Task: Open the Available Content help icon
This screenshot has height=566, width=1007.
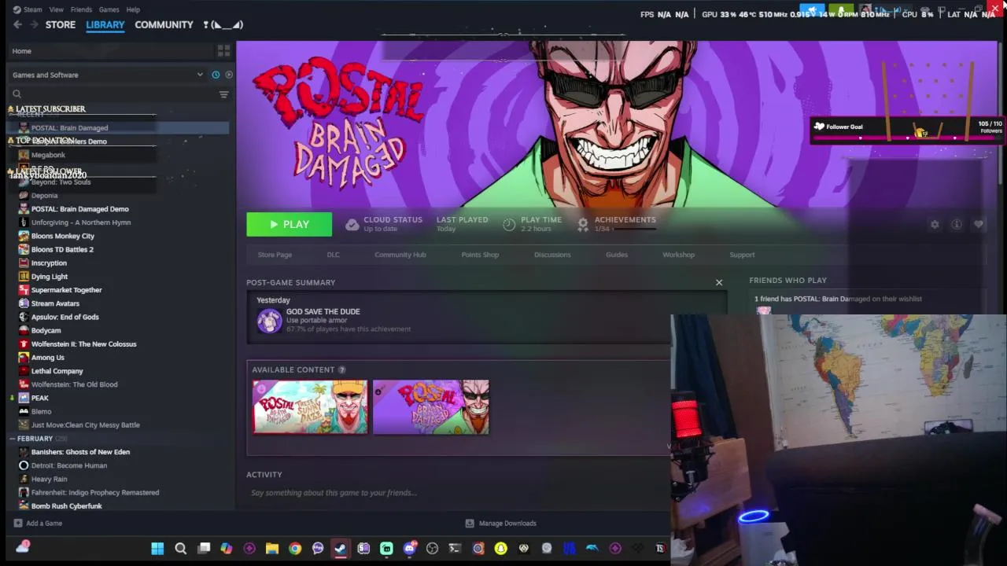Action: [341, 369]
